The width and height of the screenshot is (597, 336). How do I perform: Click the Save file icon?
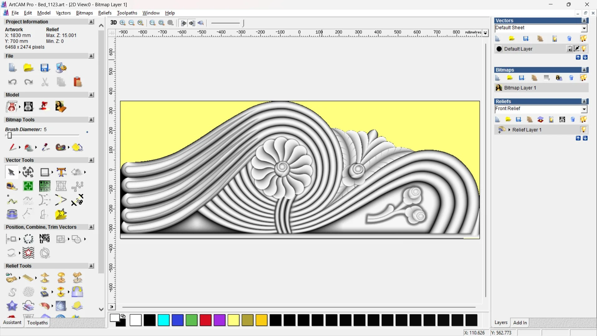point(44,68)
